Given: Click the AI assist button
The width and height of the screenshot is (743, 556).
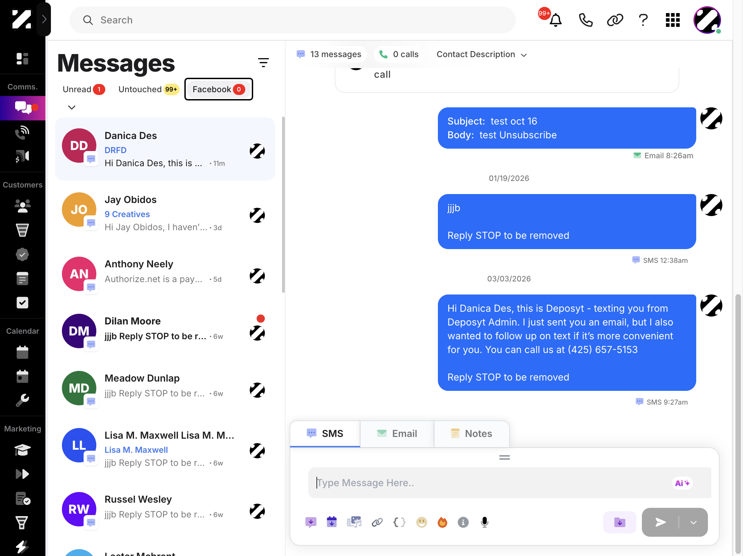Looking at the screenshot, I should (682, 483).
